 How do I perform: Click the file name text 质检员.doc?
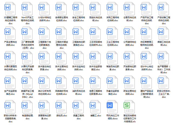(62, 115)
